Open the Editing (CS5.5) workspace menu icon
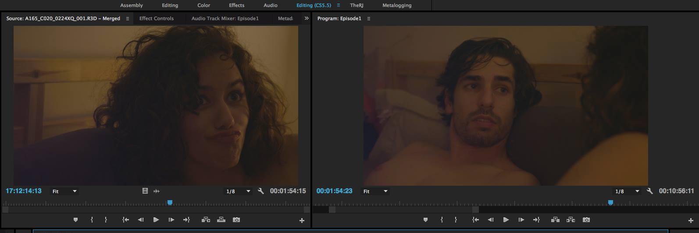 (x=339, y=6)
